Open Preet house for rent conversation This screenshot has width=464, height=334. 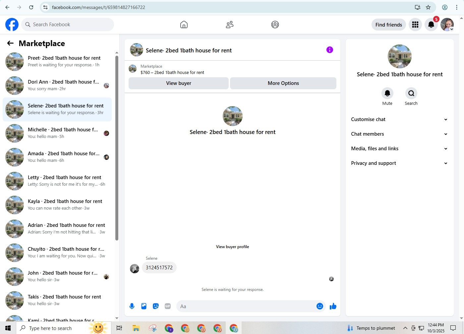click(x=57, y=62)
